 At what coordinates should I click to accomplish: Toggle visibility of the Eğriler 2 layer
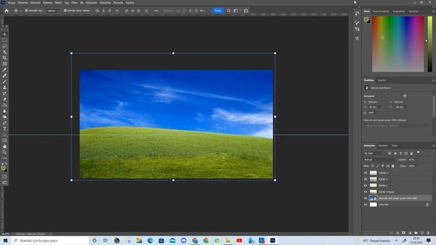[365, 185]
